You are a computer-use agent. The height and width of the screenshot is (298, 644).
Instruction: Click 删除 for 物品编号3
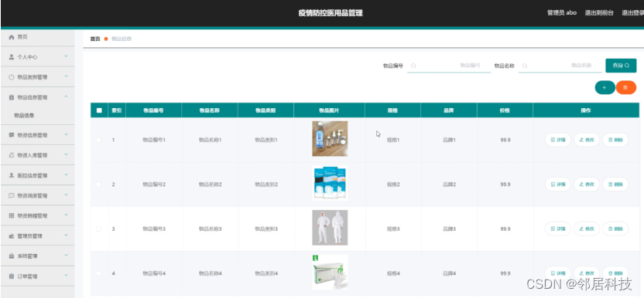tap(615, 229)
